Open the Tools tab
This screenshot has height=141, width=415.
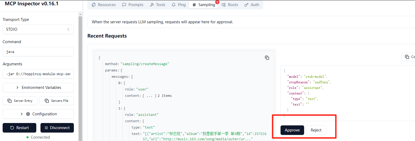click(x=157, y=5)
